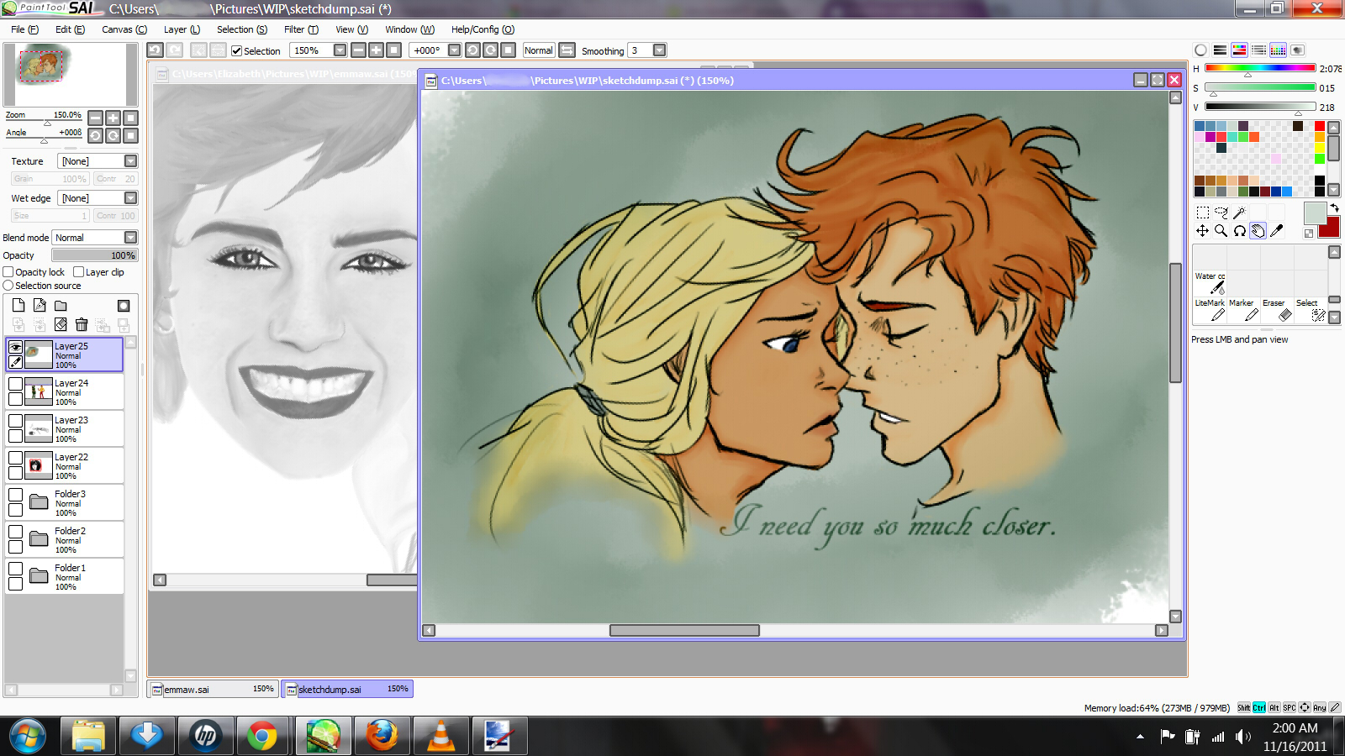1345x756 pixels.
Task: Open Firefox from the taskbar
Action: tap(382, 736)
